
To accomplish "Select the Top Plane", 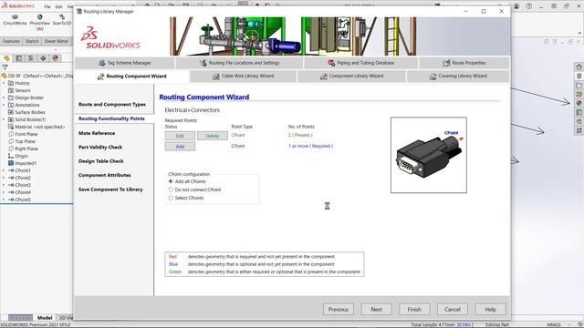I will click(x=25, y=141).
